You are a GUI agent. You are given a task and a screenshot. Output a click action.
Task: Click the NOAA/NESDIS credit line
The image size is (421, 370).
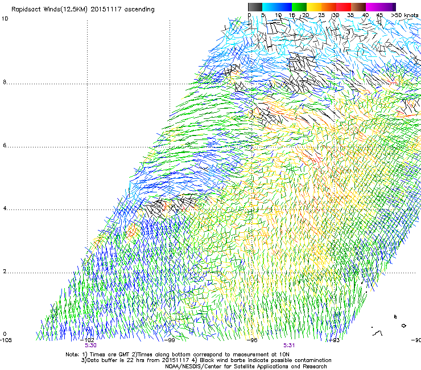[x=246, y=366]
